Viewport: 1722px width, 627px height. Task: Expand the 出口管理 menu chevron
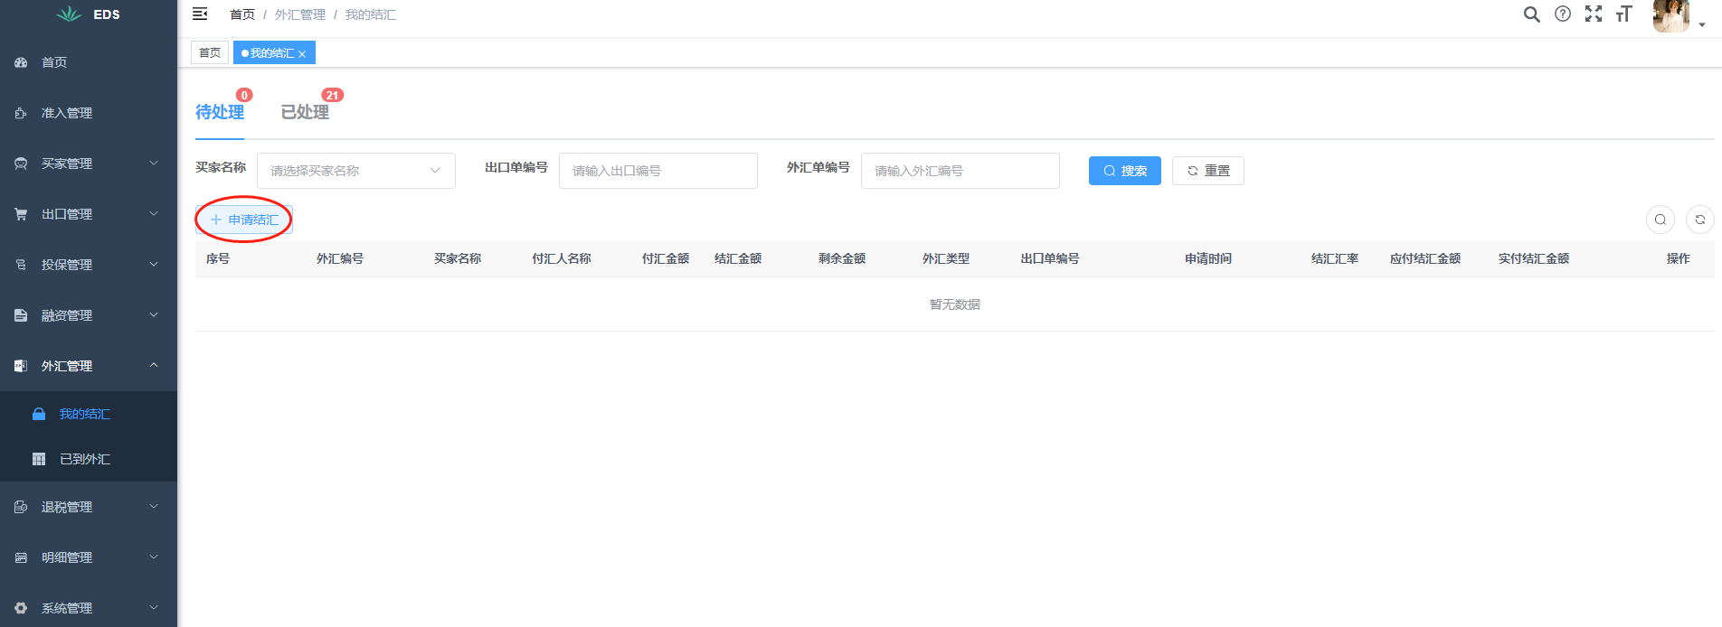coord(154,214)
